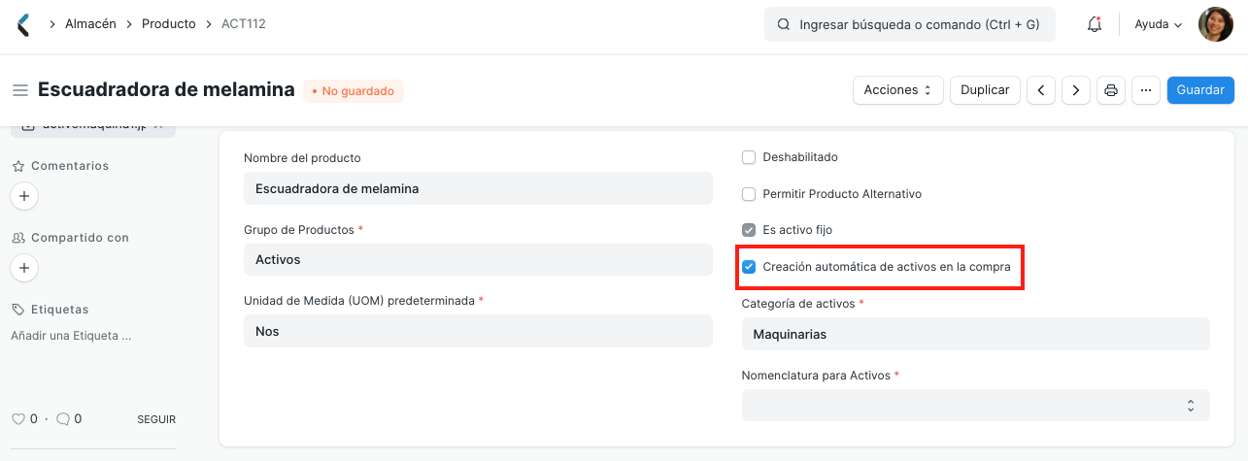Click the Escuadradora de melamina title

pos(166,90)
